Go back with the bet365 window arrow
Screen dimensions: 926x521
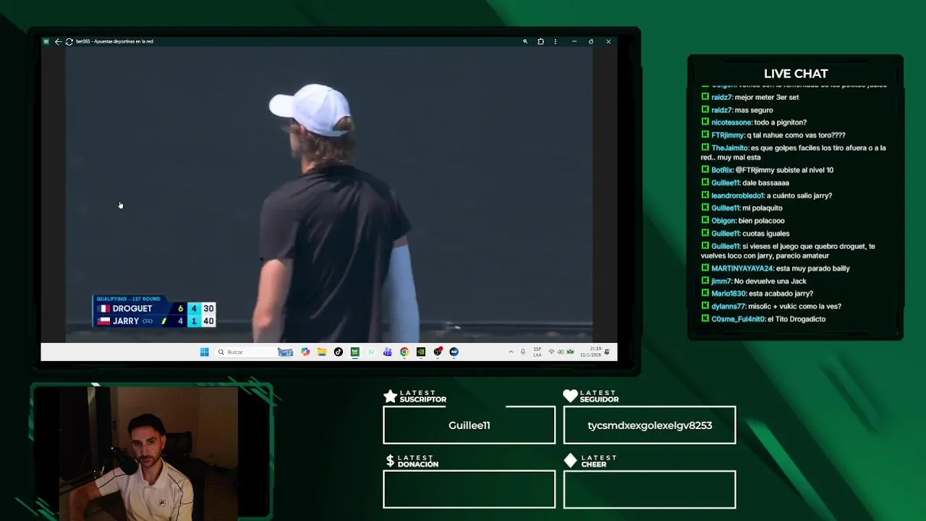point(58,41)
